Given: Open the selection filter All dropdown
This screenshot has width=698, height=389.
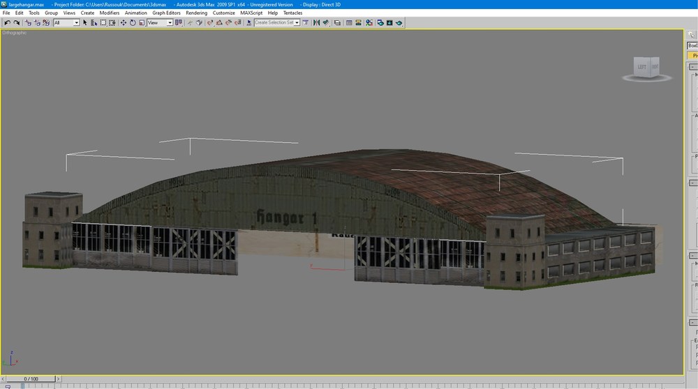Looking at the screenshot, I should click(66, 23).
